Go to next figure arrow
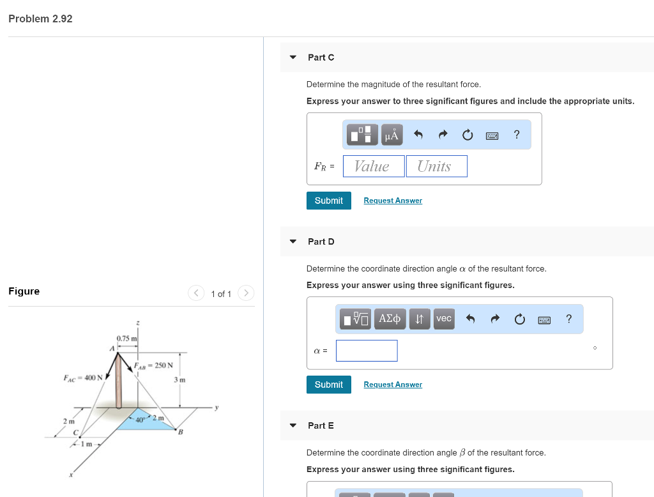 pos(246,293)
